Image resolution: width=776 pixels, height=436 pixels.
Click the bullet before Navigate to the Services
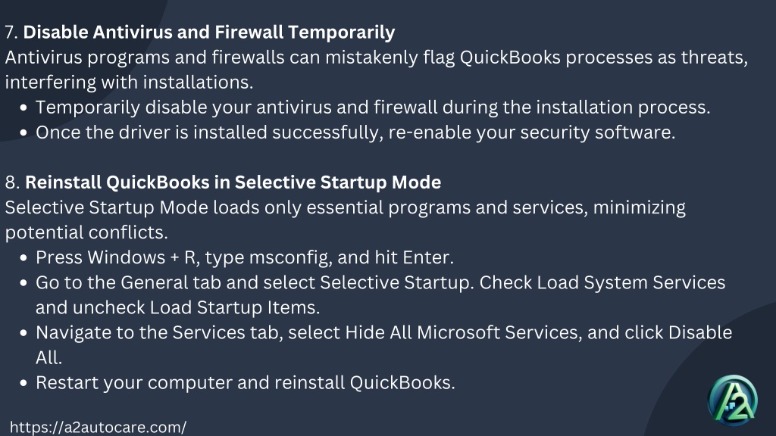23,333
